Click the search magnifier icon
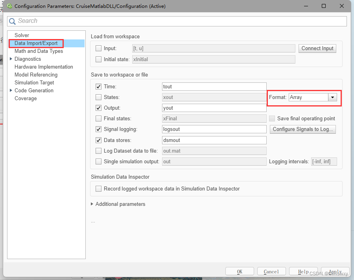Screen dimensions: 354x280 (12, 21)
